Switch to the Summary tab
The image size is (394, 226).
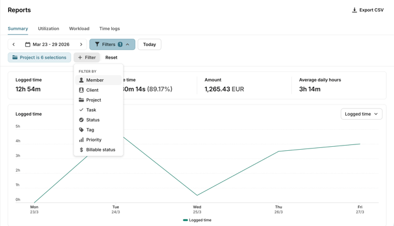coord(18,29)
